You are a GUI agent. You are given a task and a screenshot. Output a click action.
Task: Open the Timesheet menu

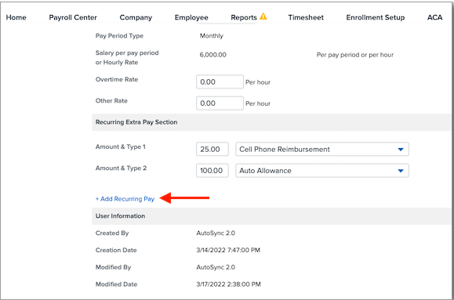[x=306, y=17]
